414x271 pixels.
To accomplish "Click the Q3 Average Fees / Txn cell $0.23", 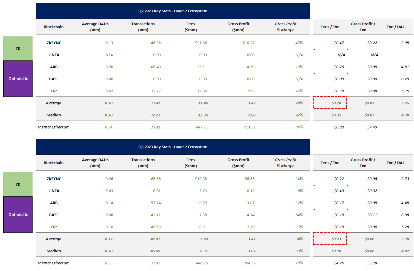I will click(330, 239).
